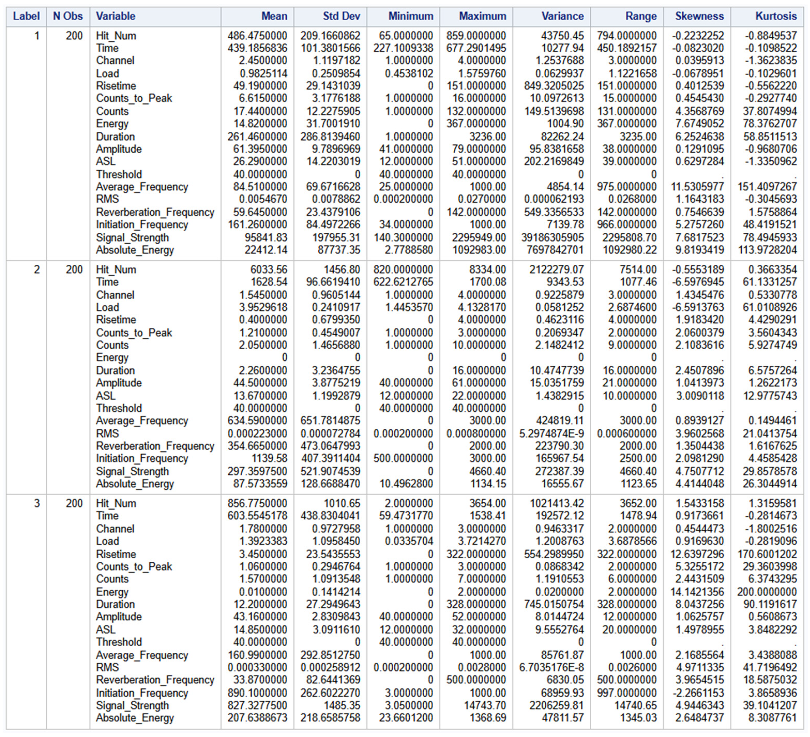The image size is (810, 737).
Task: Select minimum value 622.6212765
Action: (403, 282)
